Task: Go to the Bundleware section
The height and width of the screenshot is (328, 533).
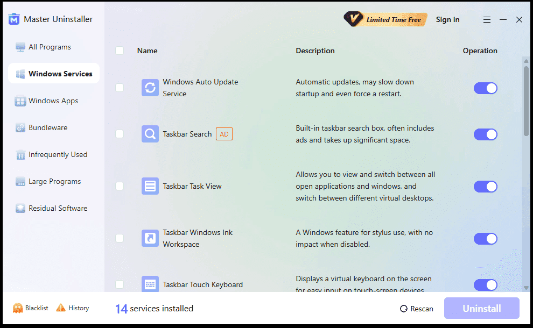Action: 54,127
